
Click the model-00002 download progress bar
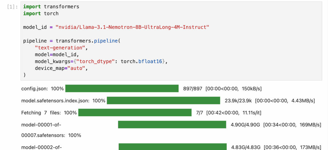pyautogui.click(x=172, y=147)
